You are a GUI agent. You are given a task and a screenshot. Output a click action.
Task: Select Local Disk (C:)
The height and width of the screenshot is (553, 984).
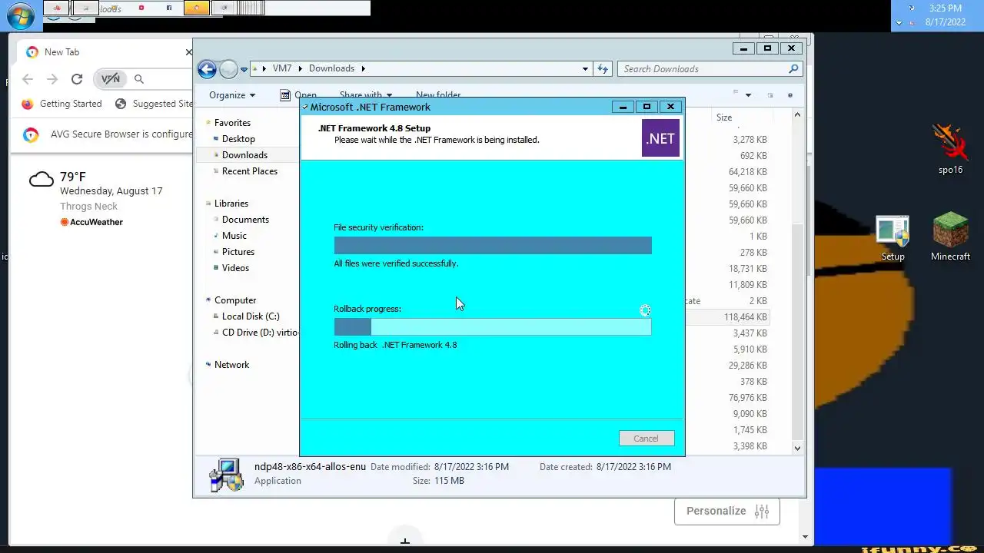pos(251,316)
